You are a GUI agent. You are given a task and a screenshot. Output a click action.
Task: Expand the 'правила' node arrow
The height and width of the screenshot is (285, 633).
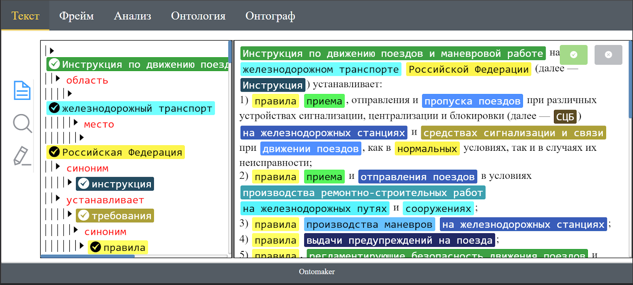pos(81,246)
